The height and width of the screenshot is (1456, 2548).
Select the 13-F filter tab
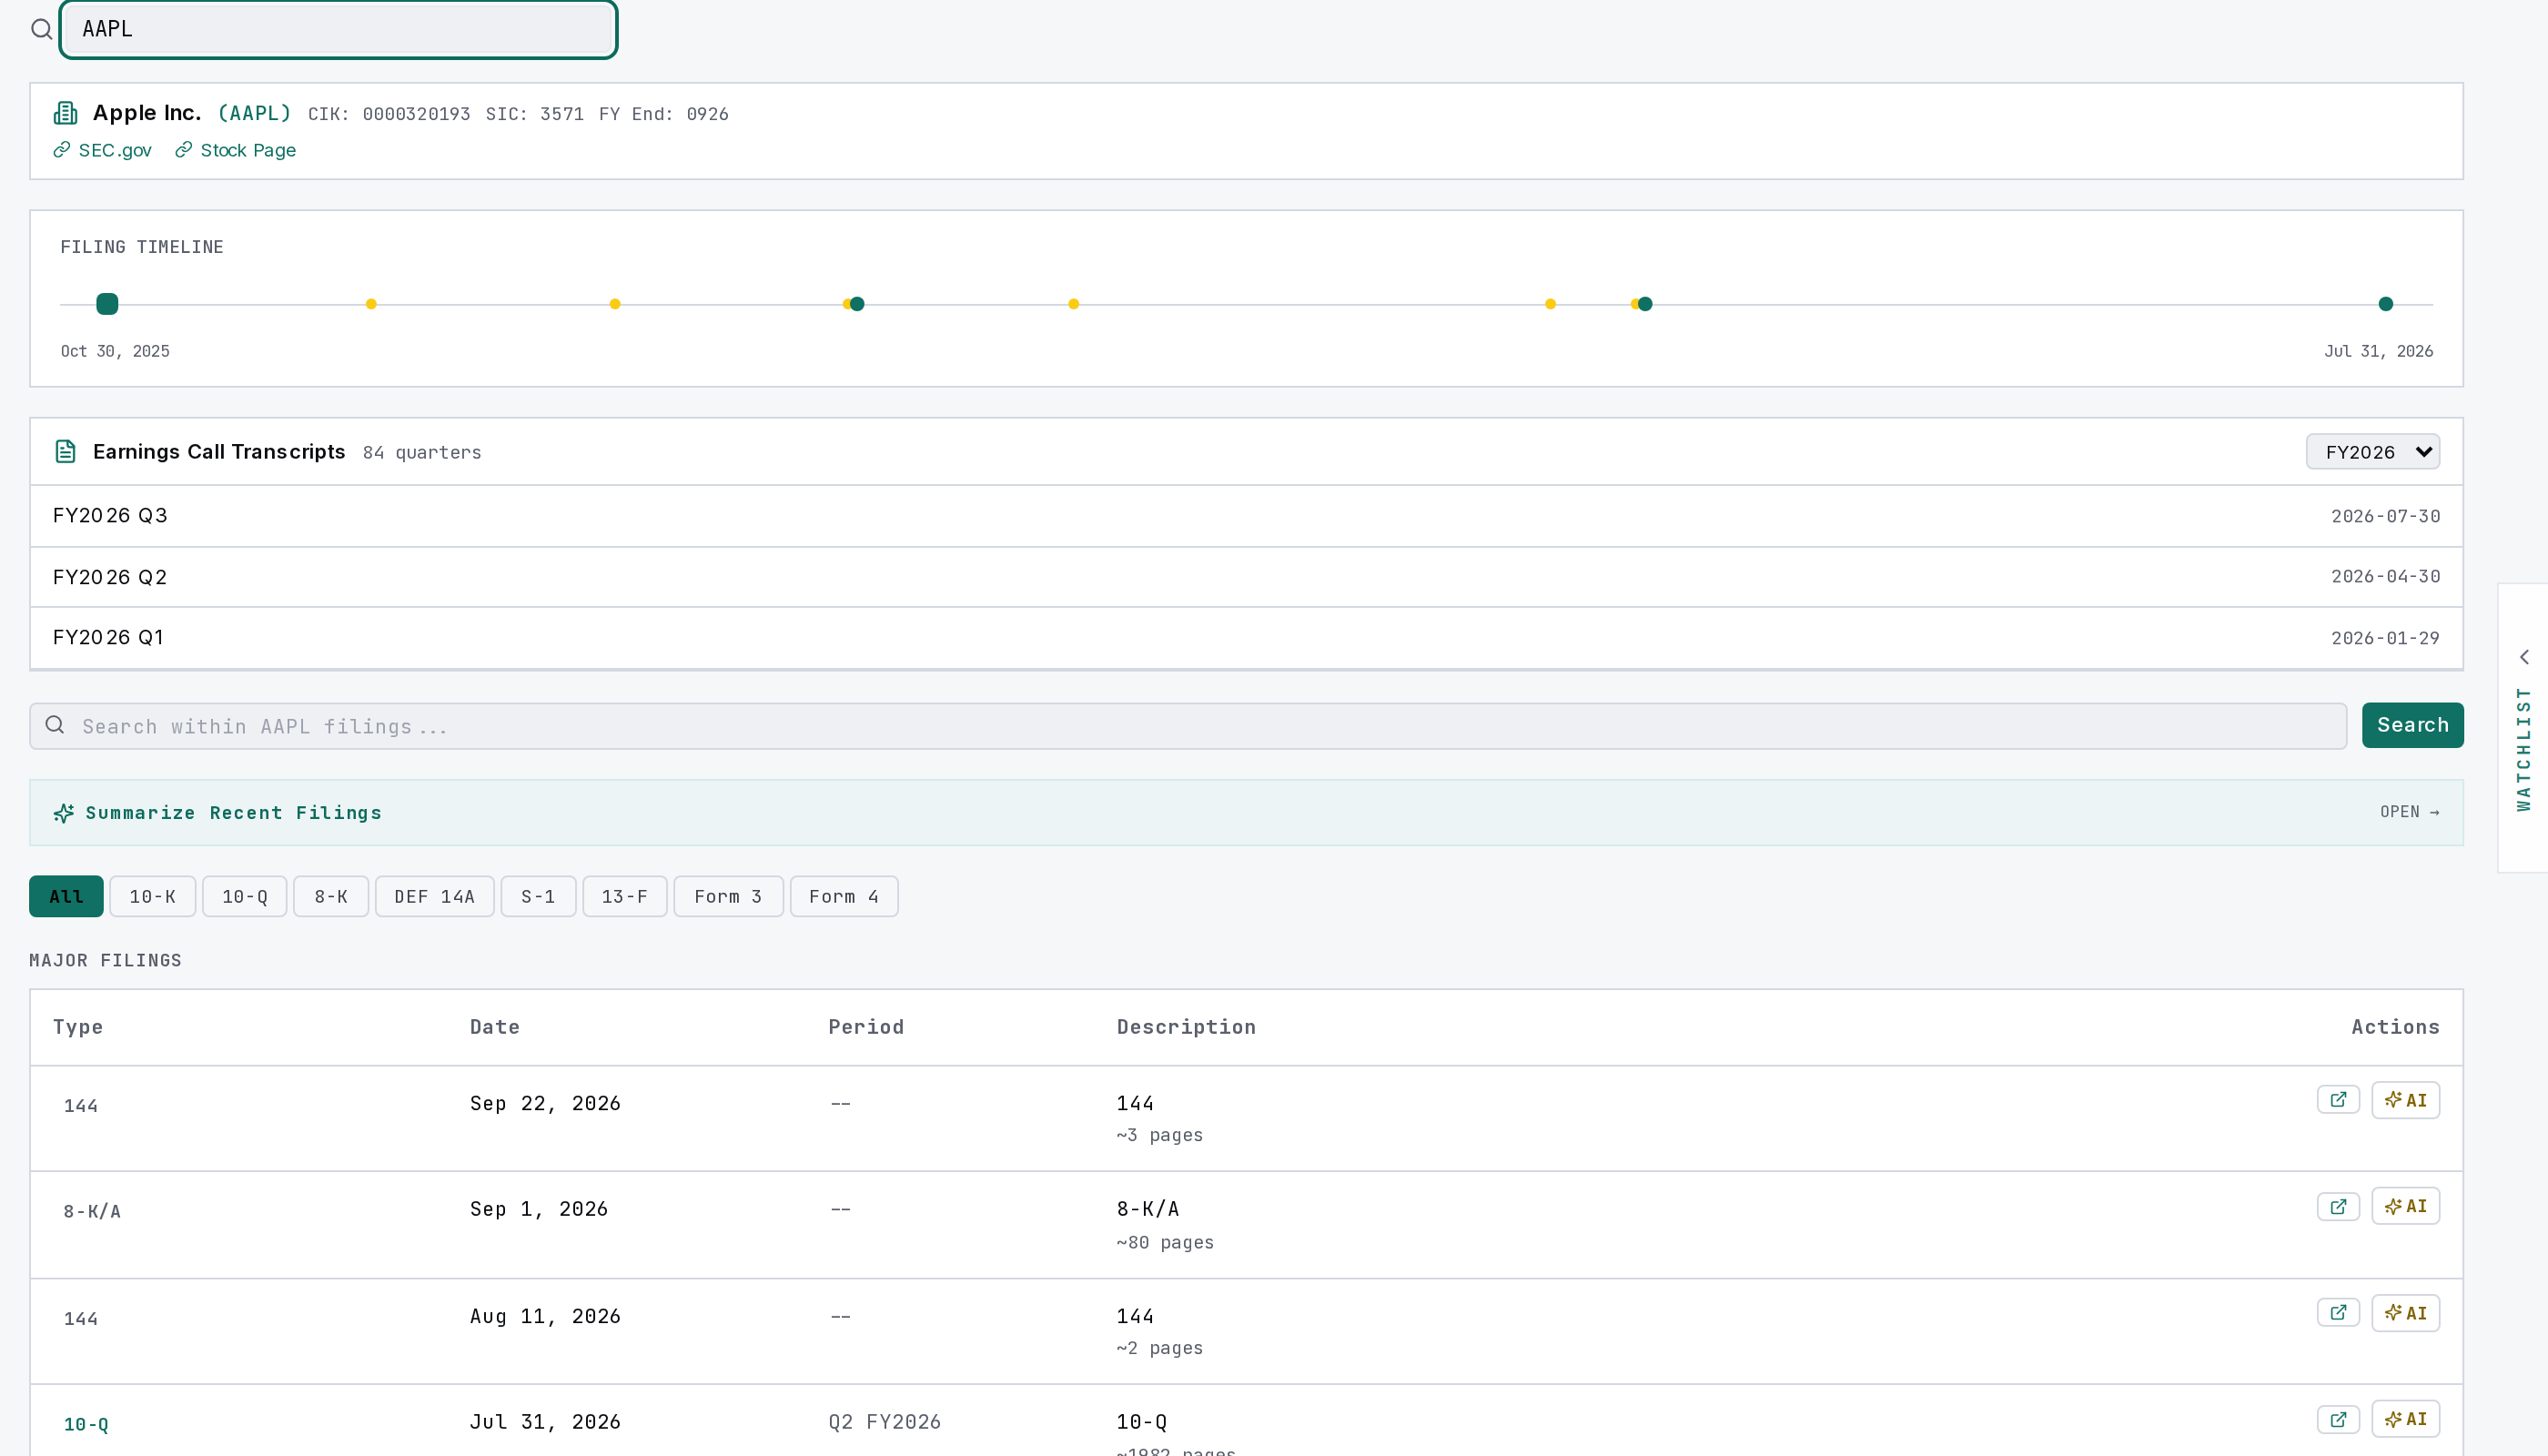[624, 896]
